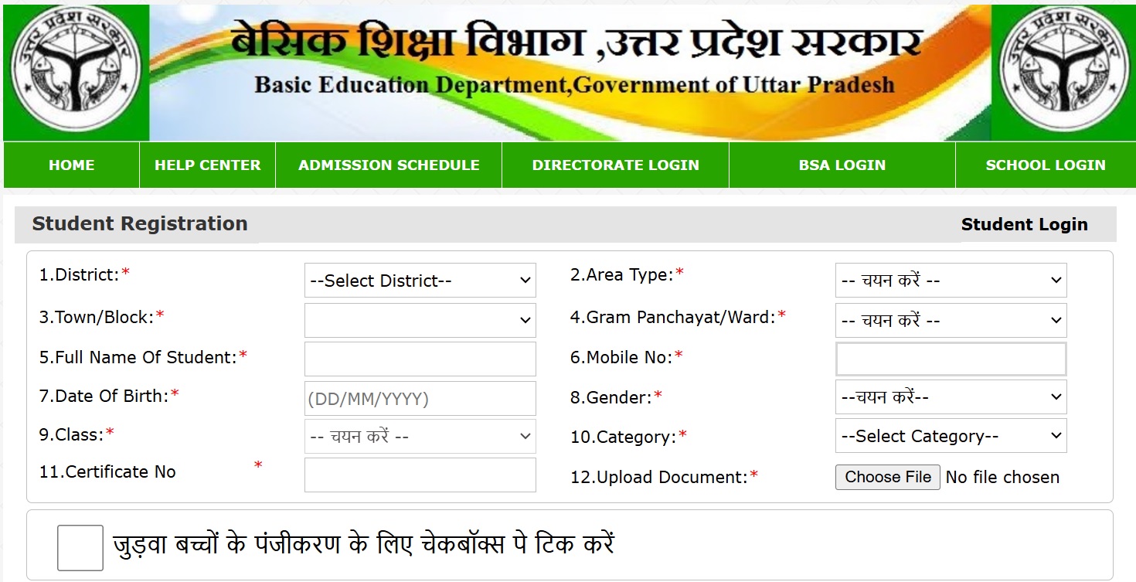
Task: Open the Select District dropdown
Action: tap(420, 281)
